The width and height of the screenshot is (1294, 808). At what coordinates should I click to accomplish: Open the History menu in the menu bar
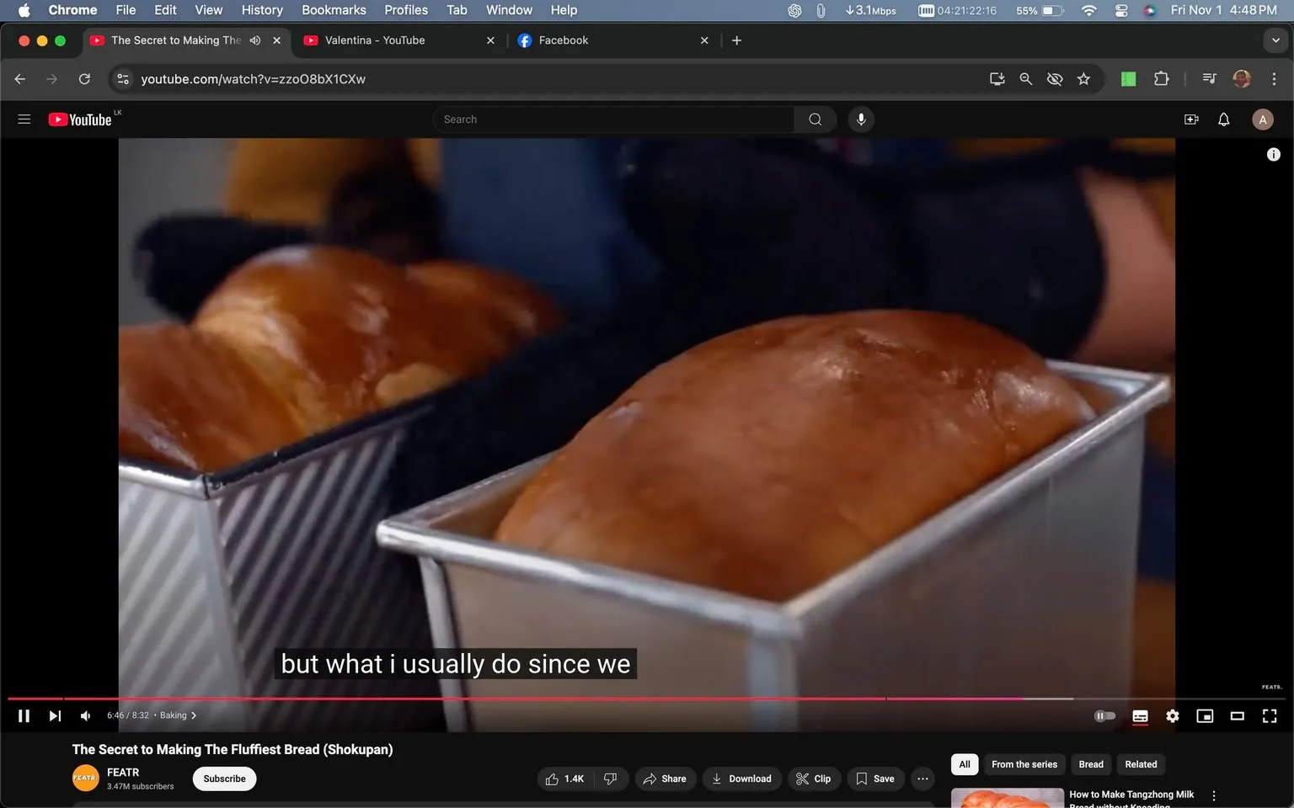(x=261, y=10)
